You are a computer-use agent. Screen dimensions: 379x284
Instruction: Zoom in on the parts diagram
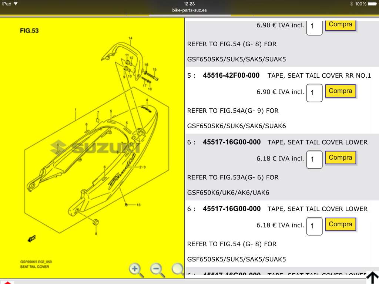tap(136, 270)
